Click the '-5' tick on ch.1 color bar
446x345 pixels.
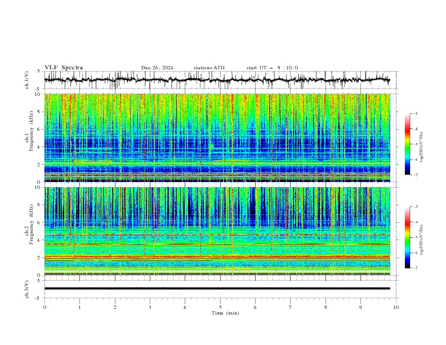[416, 144]
